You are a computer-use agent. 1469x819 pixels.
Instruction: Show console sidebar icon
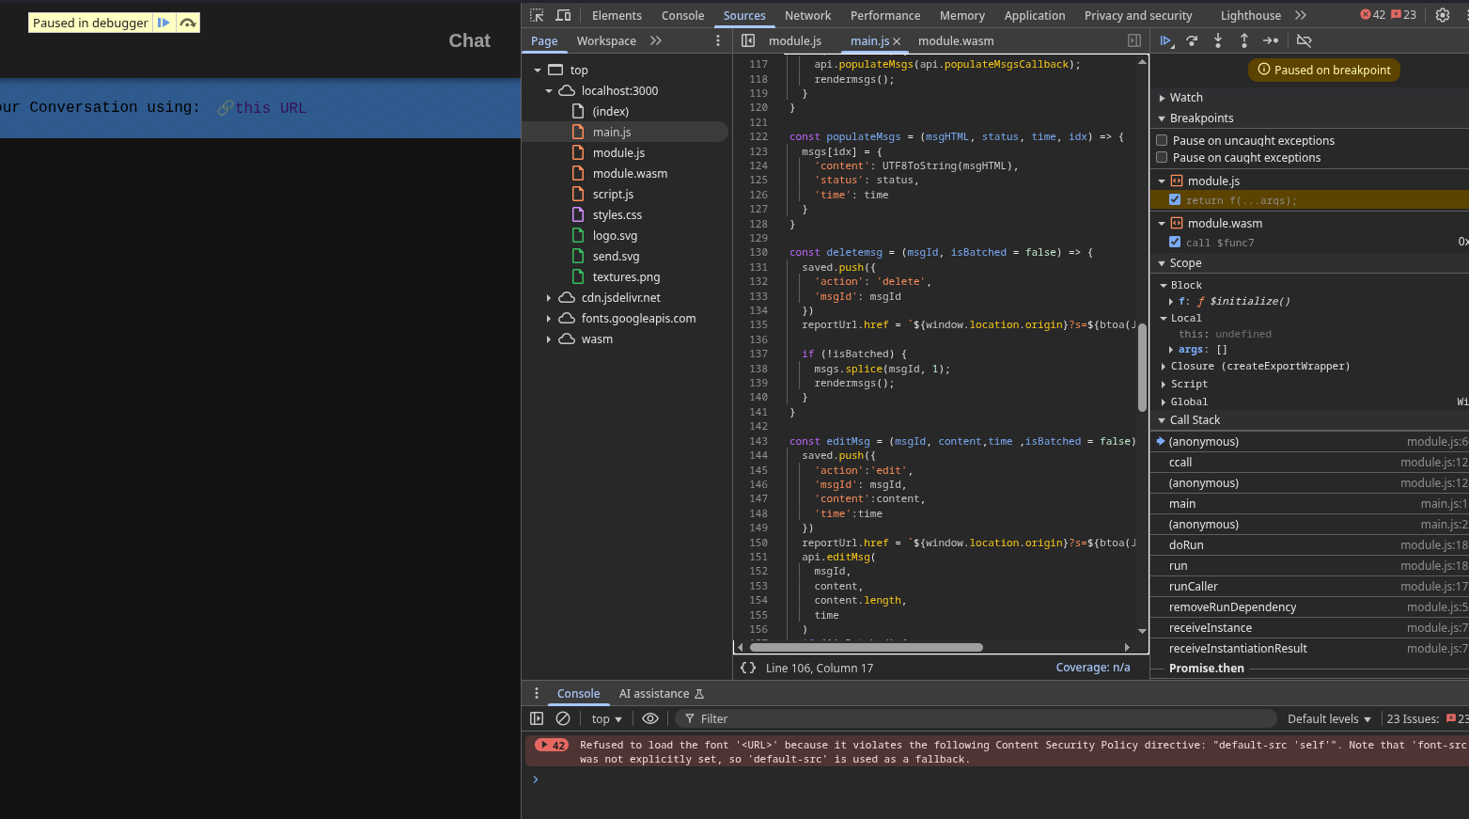click(537, 718)
